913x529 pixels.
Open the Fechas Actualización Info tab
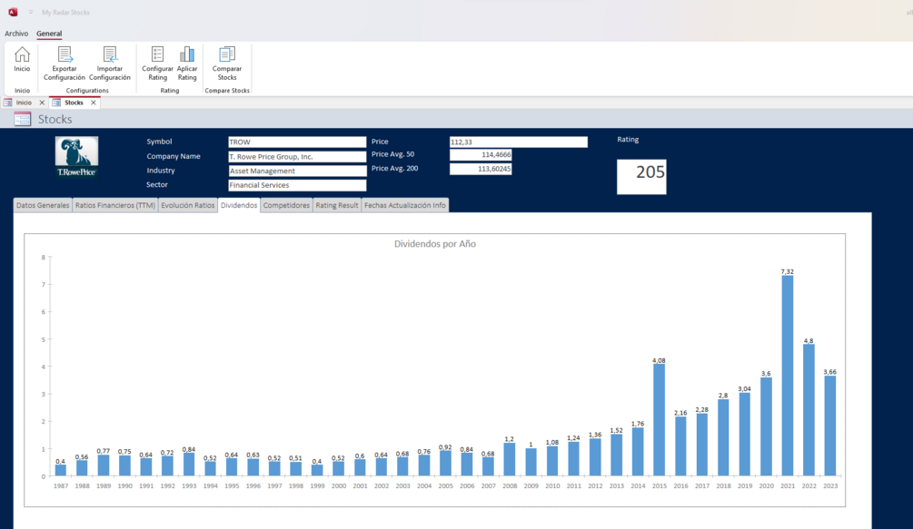click(405, 205)
